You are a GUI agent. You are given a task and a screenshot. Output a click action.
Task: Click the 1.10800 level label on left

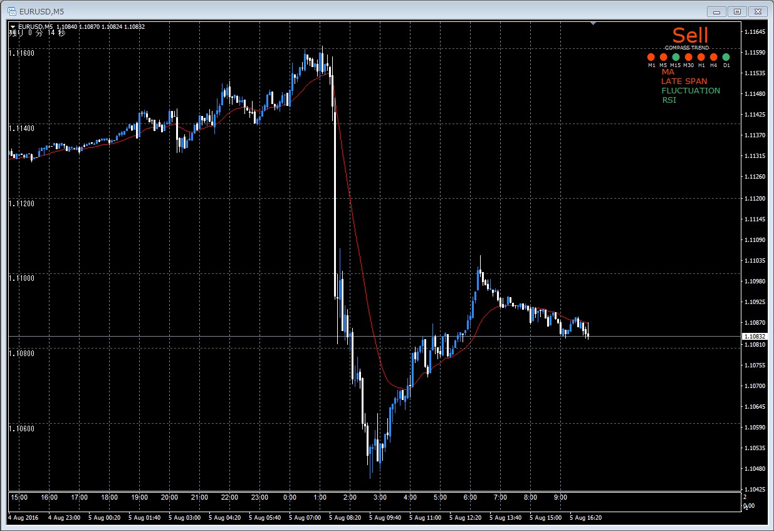tap(21, 353)
